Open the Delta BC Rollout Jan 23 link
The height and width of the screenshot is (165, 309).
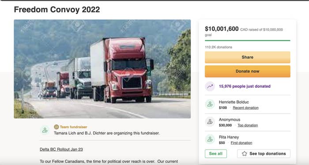[61, 149]
